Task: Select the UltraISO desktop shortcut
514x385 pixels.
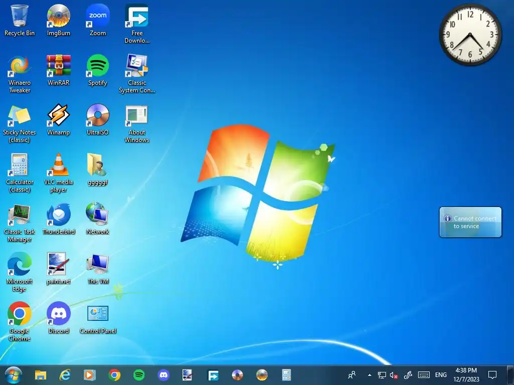Action: point(98,120)
